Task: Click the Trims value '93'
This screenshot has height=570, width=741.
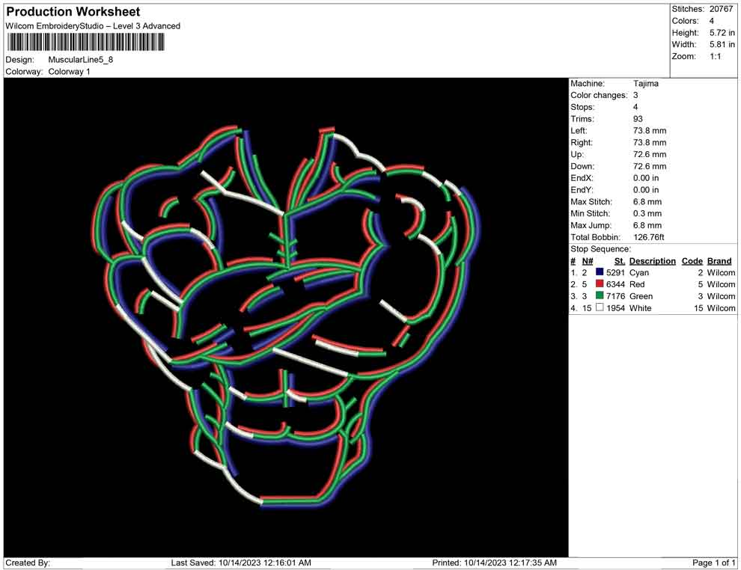Action: pyautogui.click(x=638, y=119)
